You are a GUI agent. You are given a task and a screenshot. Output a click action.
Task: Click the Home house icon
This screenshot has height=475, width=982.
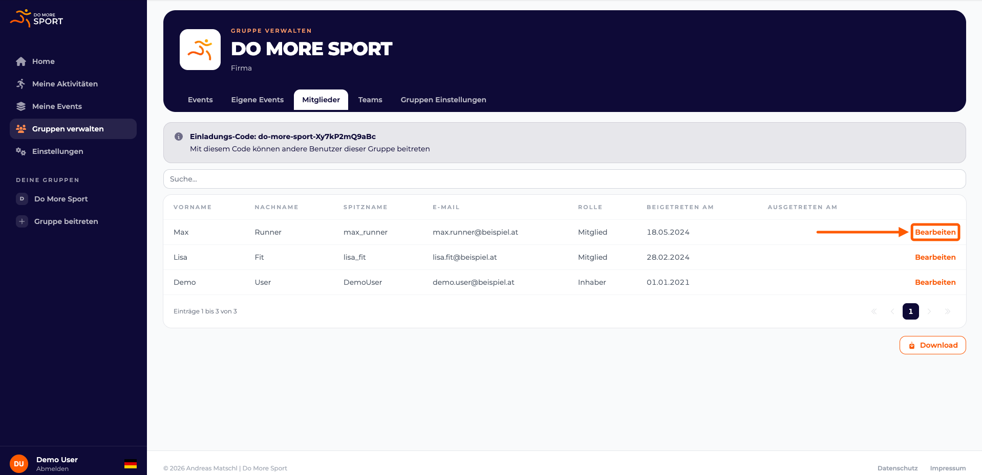21,61
